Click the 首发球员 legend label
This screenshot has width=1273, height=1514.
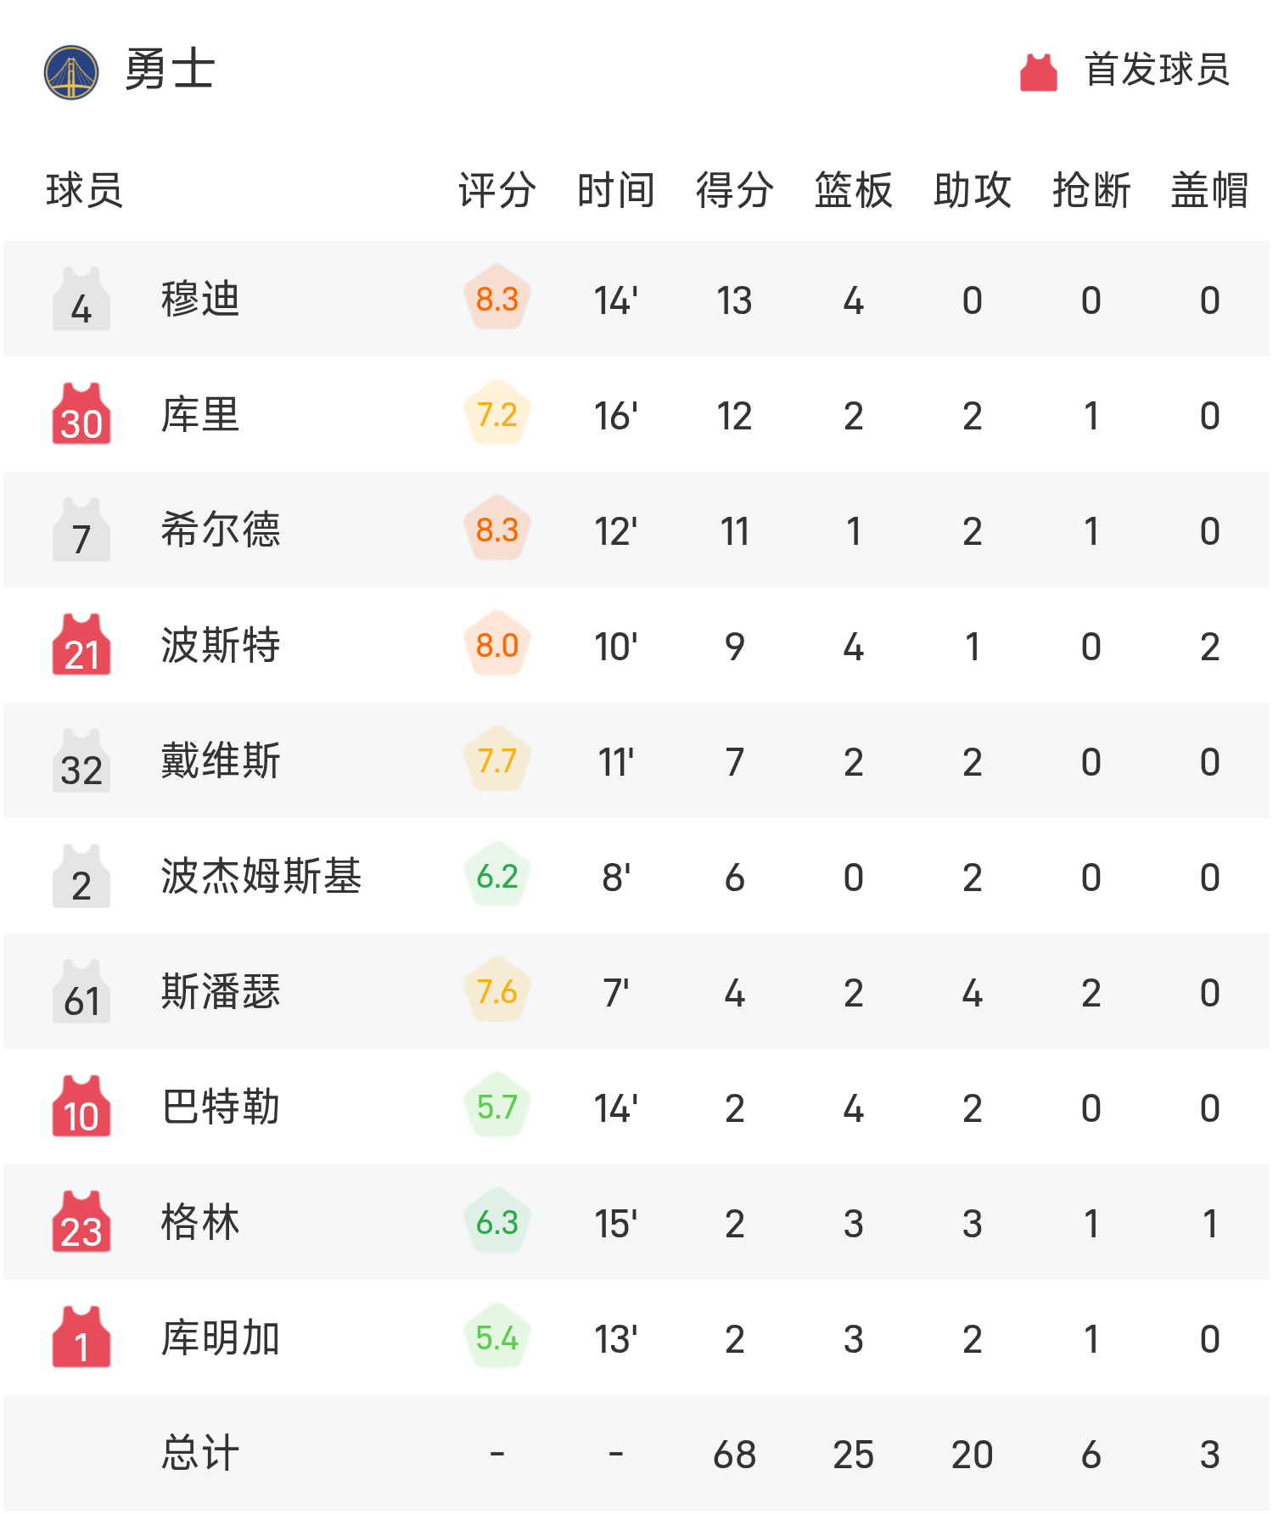(x=1157, y=70)
